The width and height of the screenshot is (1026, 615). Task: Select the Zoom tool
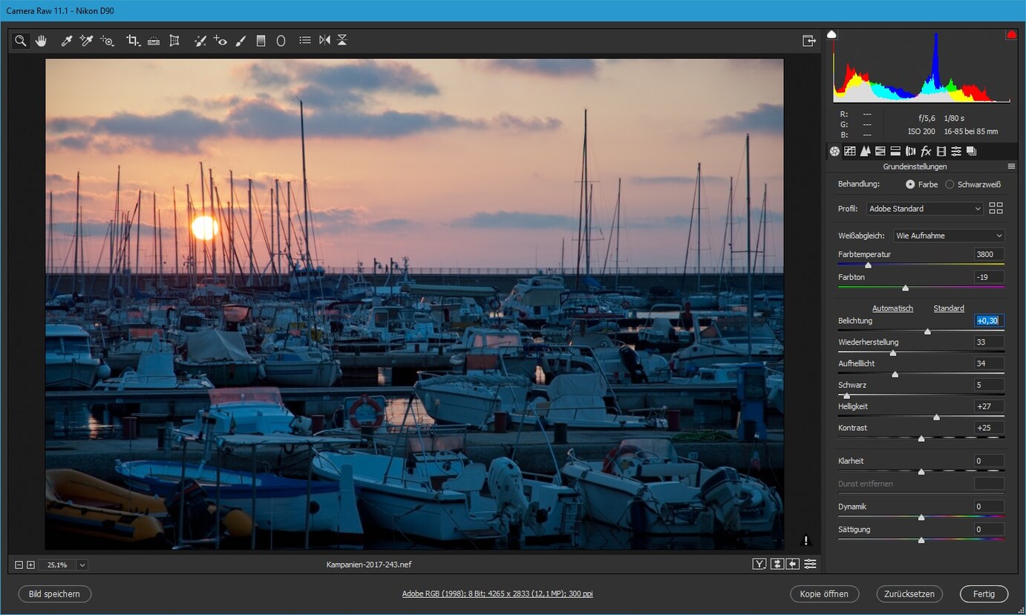20,40
